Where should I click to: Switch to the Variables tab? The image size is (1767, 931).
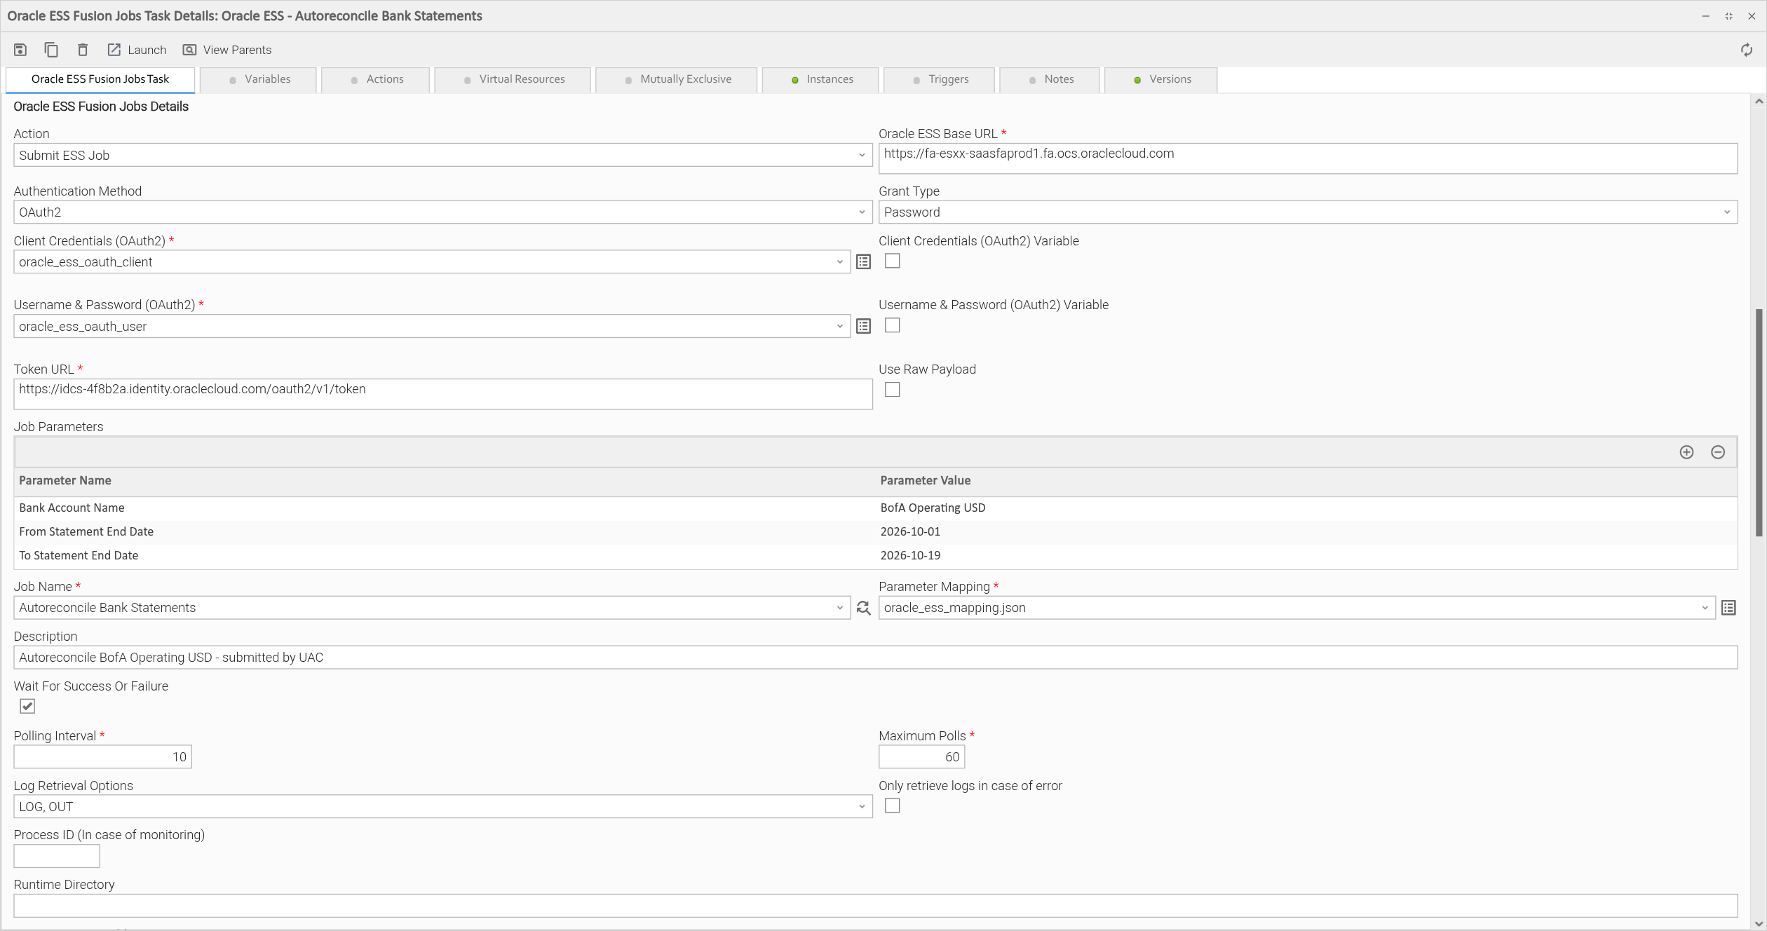point(259,79)
